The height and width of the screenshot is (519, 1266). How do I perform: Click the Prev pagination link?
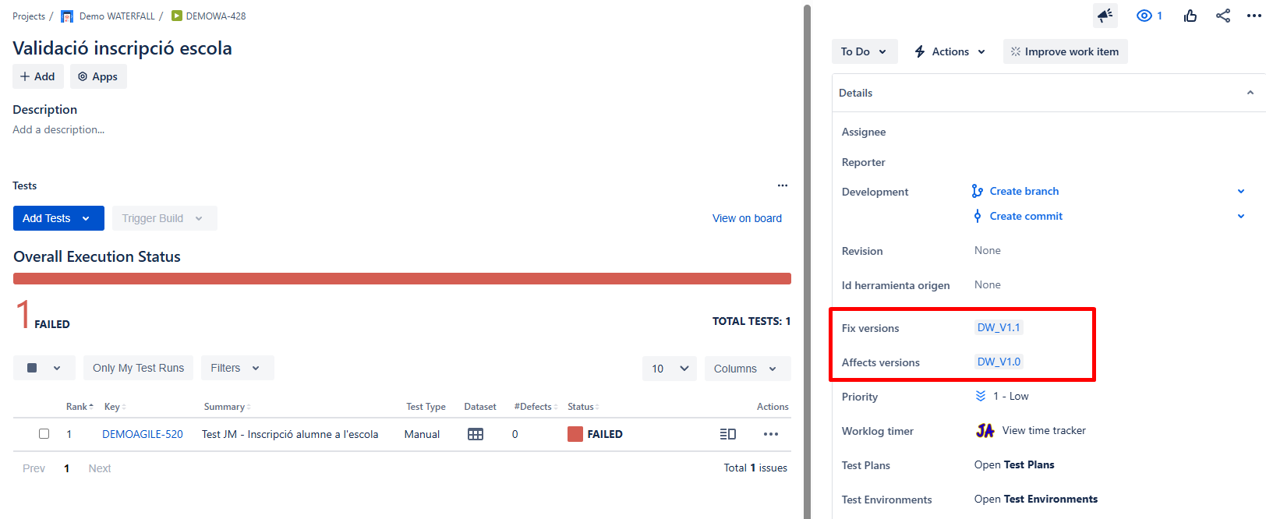pos(34,468)
